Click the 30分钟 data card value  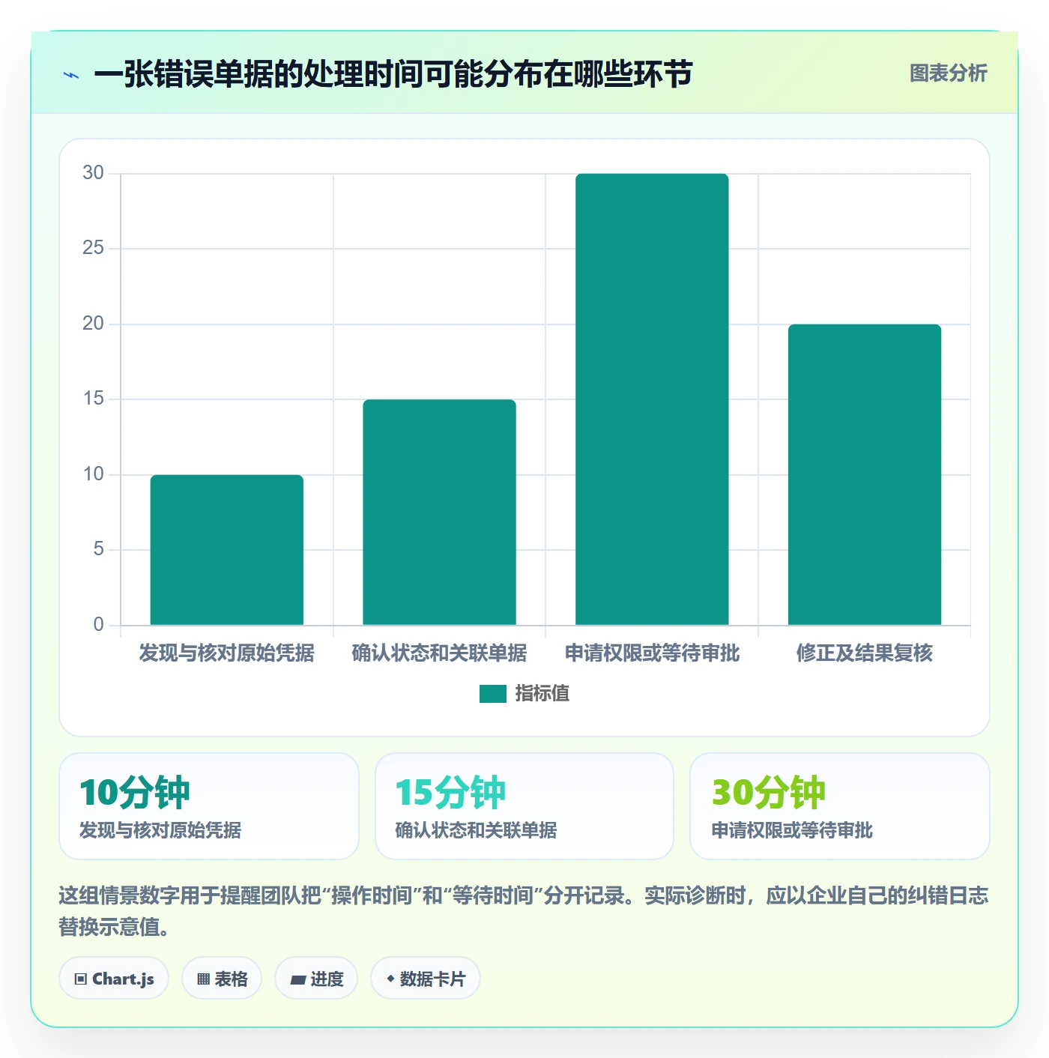coord(768,793)
